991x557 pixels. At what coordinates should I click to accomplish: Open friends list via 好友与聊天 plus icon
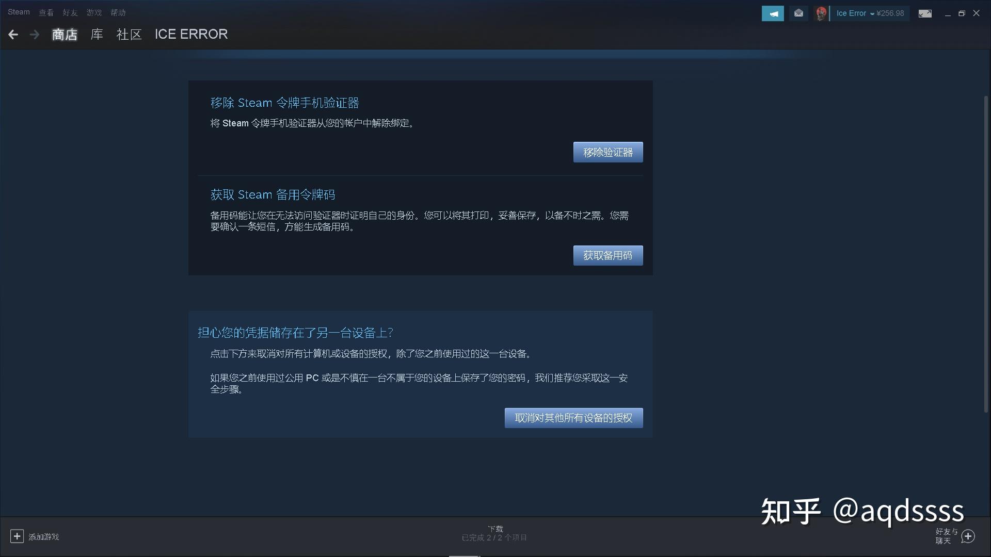969,536
